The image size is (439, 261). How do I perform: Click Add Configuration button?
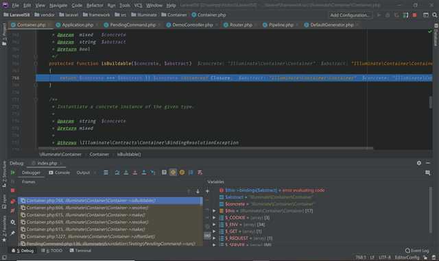[350, 15]
